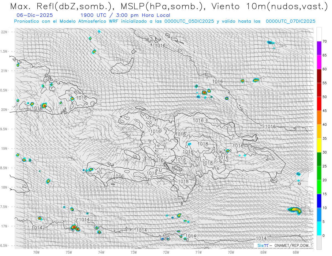Click the '30' value on the colorbar
Viewport: 332px width, 256px height.
tap(325, 152)
